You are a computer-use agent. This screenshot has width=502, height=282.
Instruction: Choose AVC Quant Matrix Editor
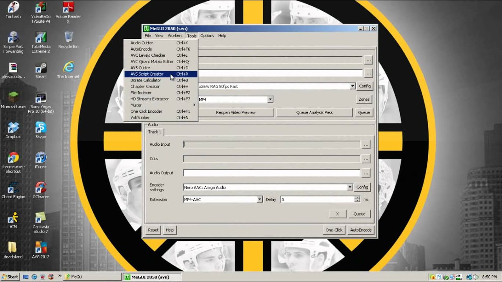click(x=161, y=61)
